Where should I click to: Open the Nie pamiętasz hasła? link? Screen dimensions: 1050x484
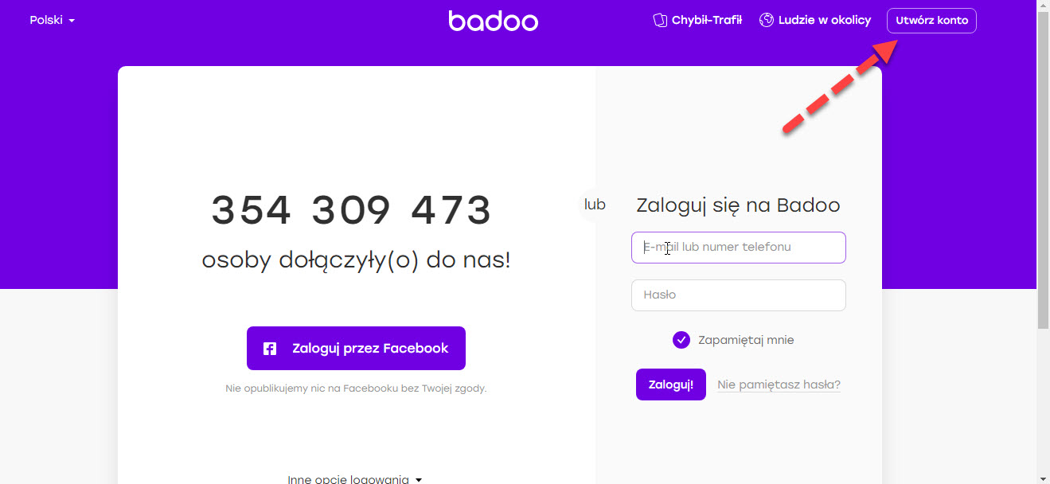[x=779, y=384]
